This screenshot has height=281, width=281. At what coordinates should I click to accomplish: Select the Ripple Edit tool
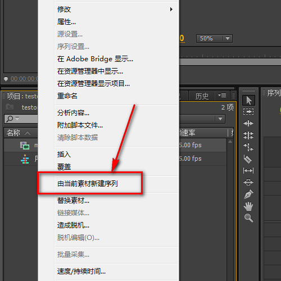(248, 124)
